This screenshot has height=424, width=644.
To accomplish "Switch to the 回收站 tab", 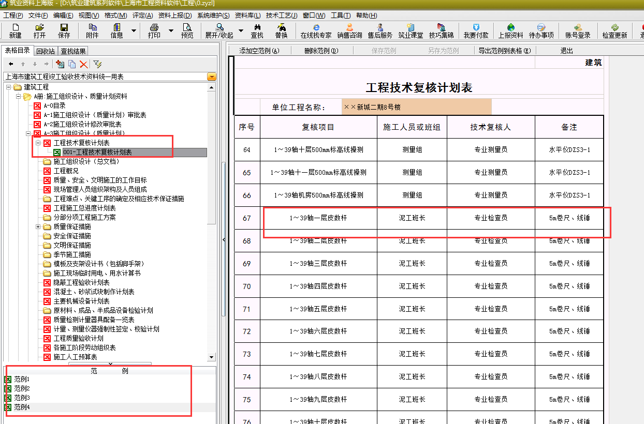I will (46, 51).
